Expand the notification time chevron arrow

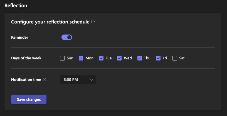pyautogui.click(x=91, y=80)
